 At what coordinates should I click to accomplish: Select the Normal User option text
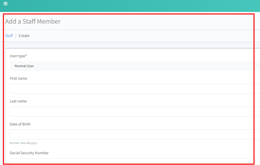coord(24,66)
